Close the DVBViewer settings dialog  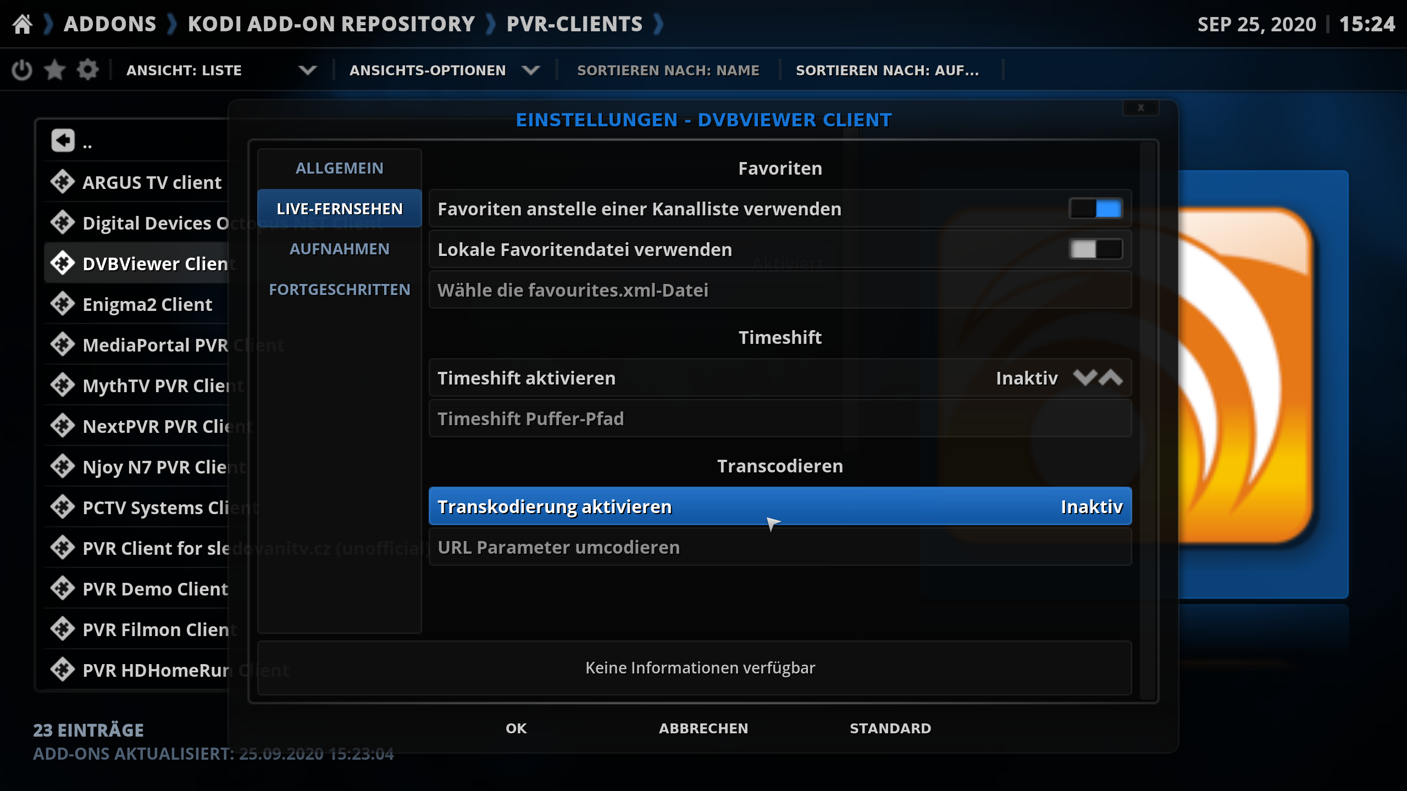[1141, 108]
